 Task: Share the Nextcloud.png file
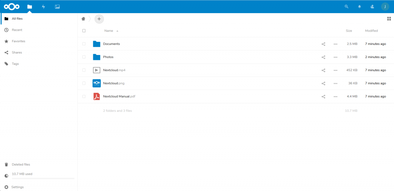(323, 83)
